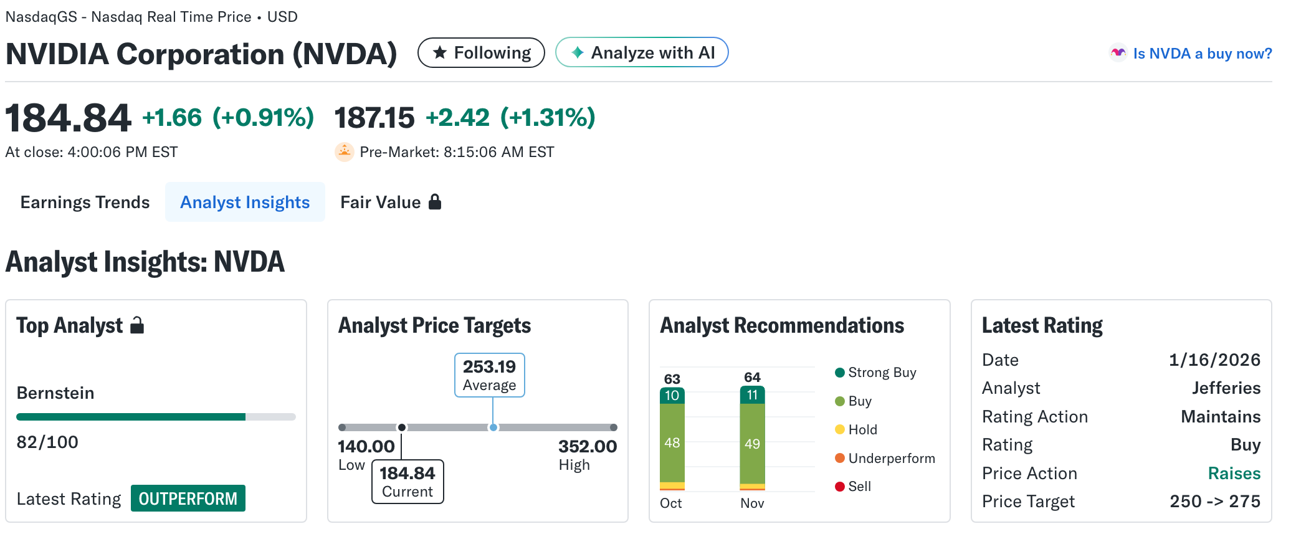The image size is (1296, 534).
Task: Click the 352.00 High price target
Action: tap(588, 447)
